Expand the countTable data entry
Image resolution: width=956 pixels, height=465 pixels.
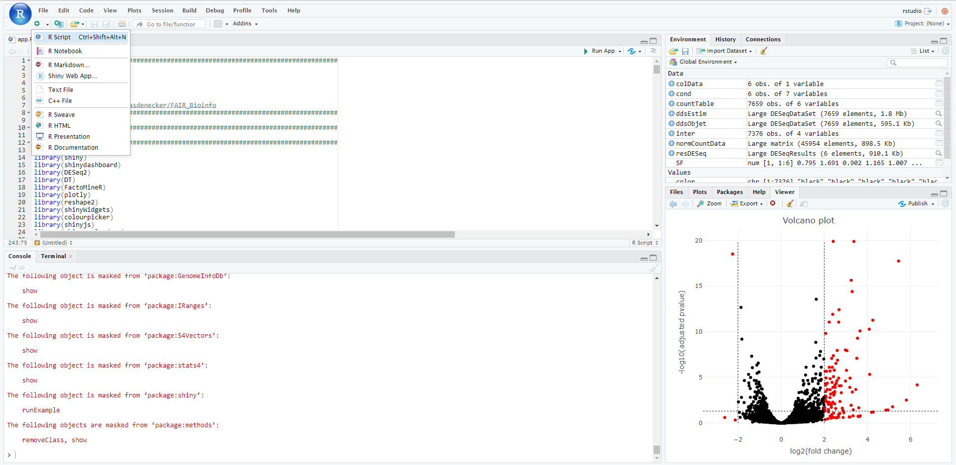[672, 103]
